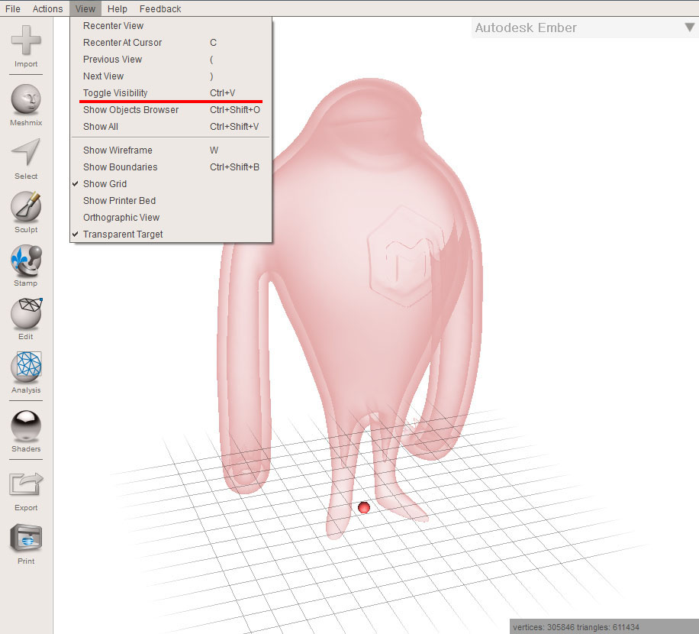Enable Show Wireframe

tap(171, 150)
